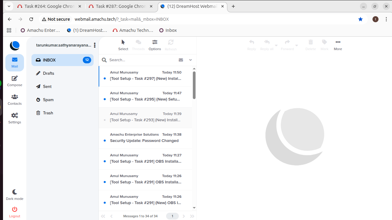The height and width of the screenshot is (220, 392).
Task: Open the Settings gears icon
Action: point(14,116)
